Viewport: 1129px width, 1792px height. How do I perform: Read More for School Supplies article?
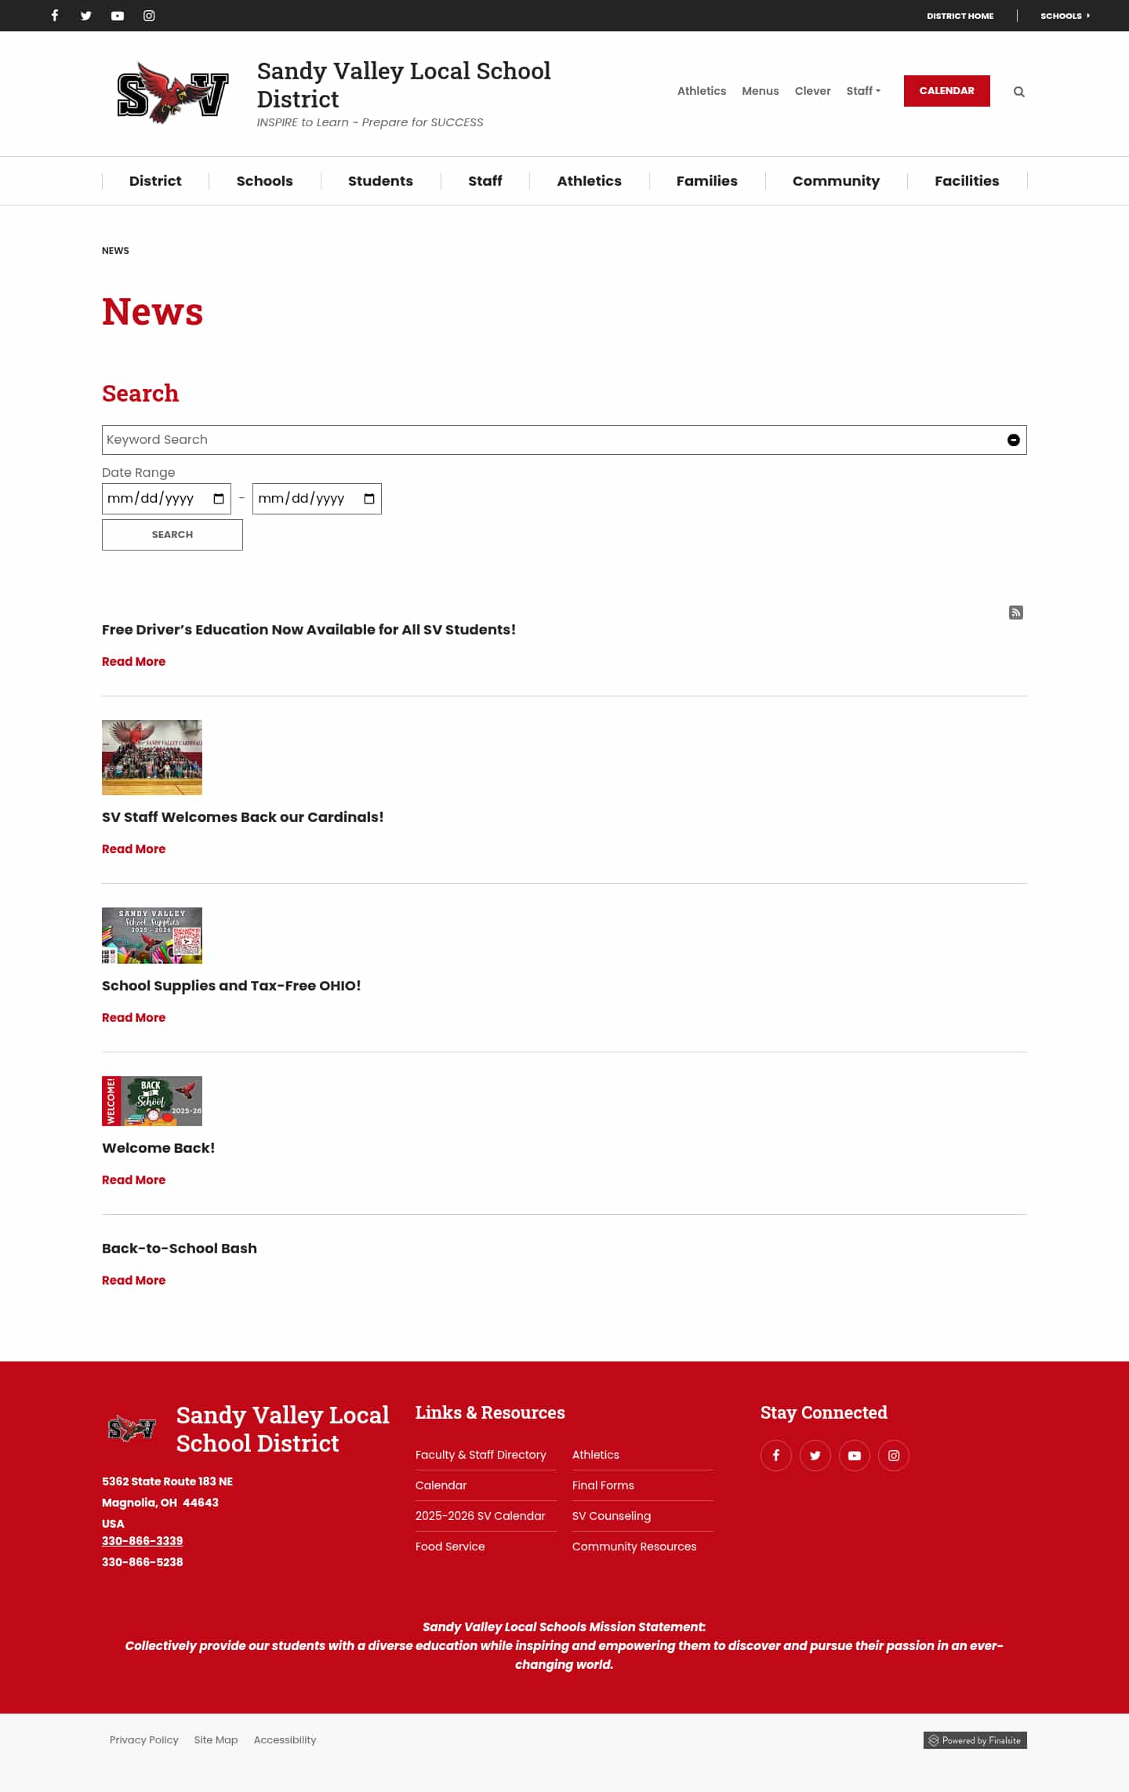(134, 1018)
